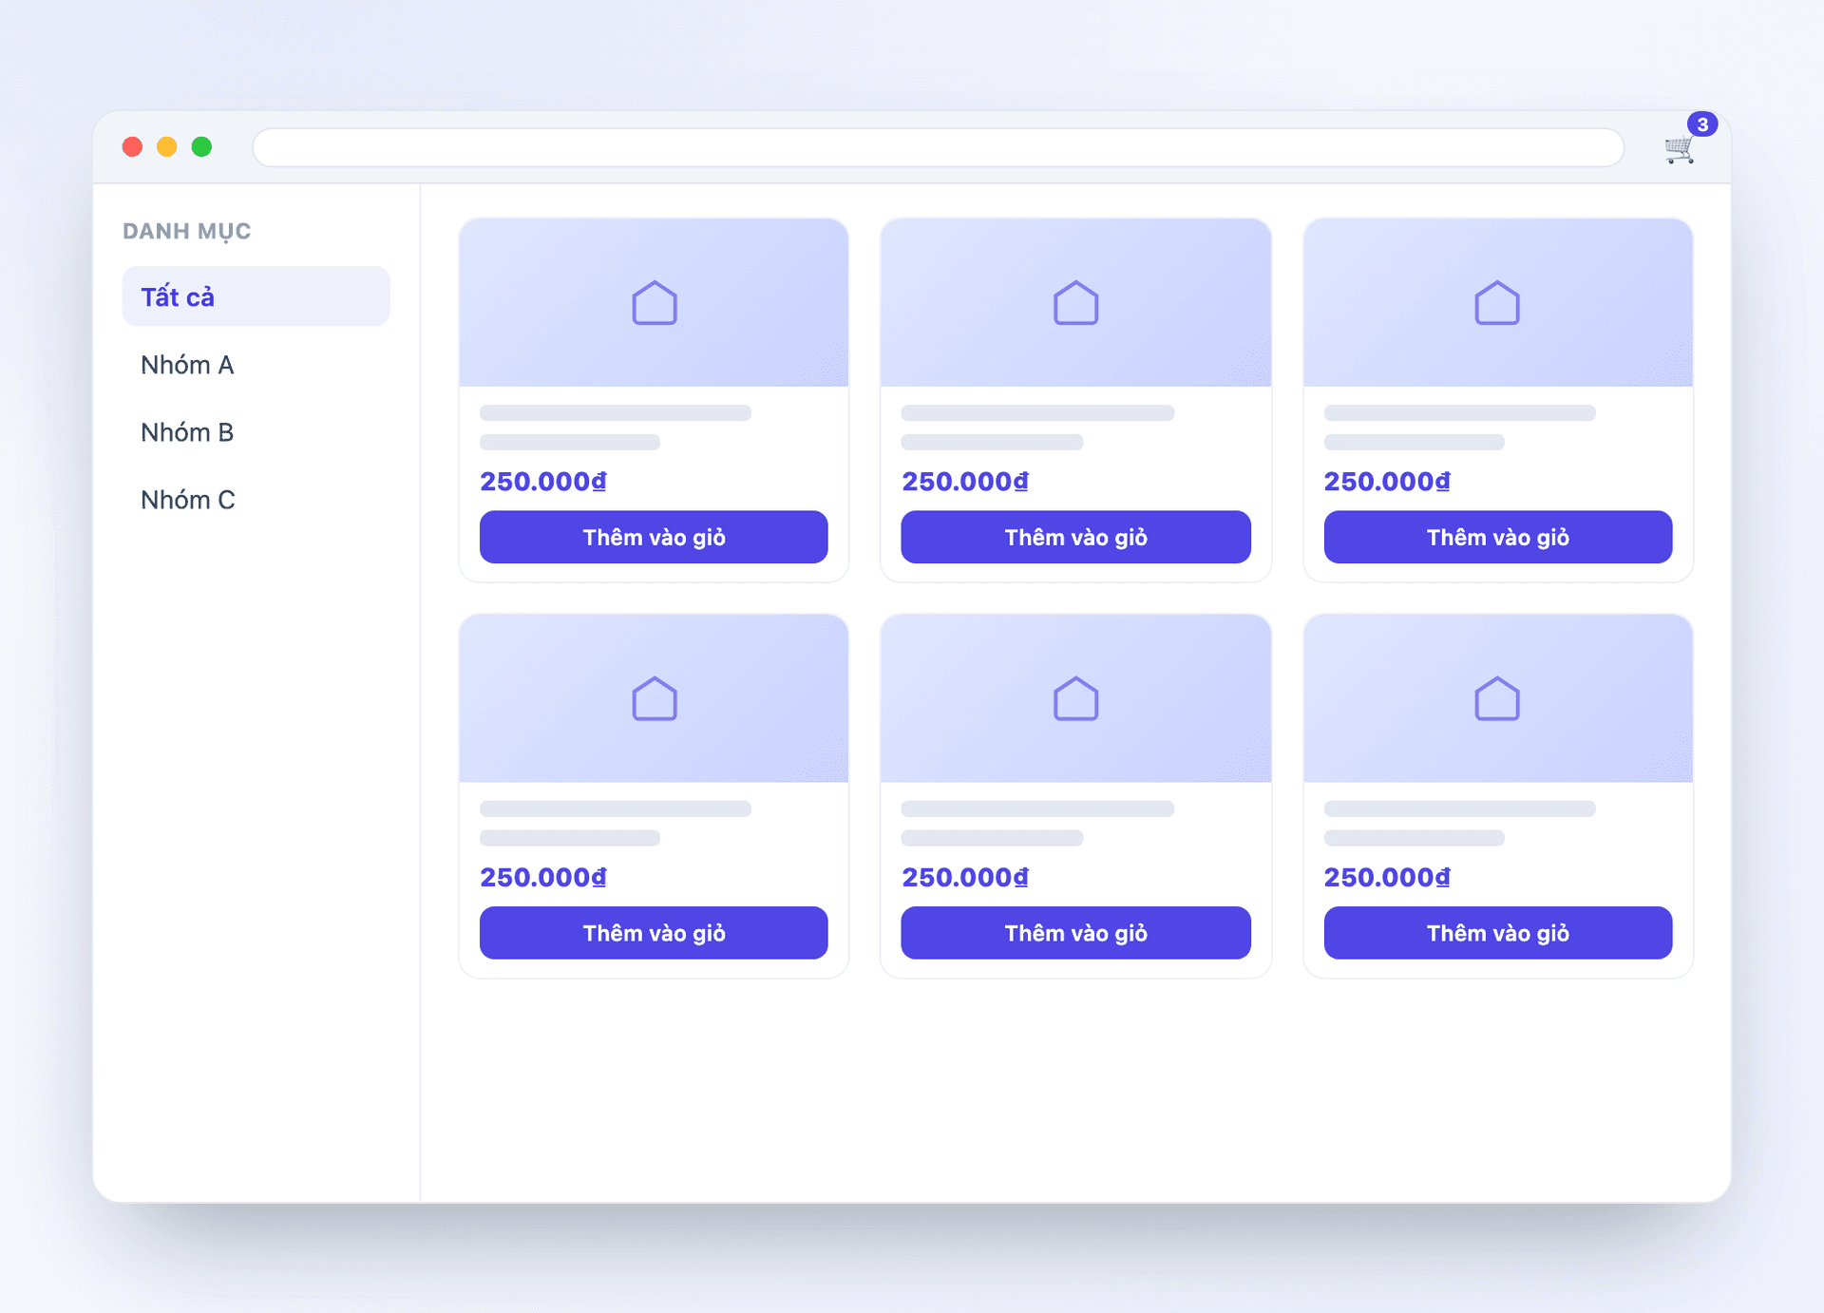This screenshot has height=1313, width=1824.
Task: Click the 250.000đ price on top-left product
Action: [542, 482]
